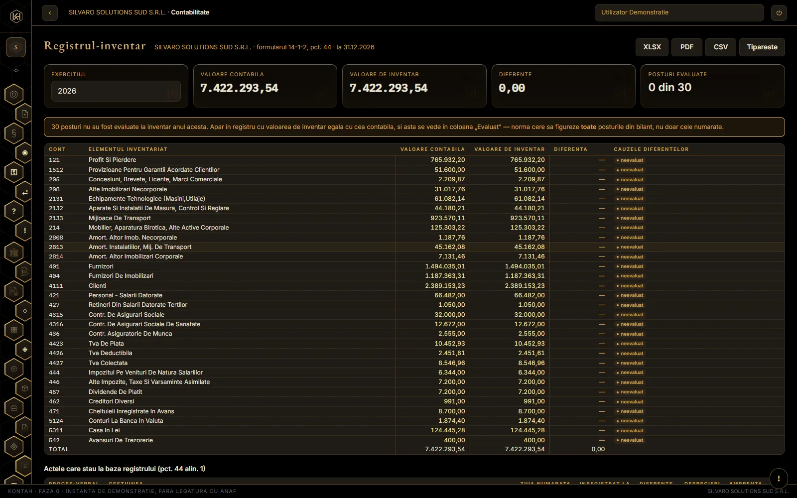This screenshot has height=498, width=797.
Task: Open the grid of dots hexagon icon
Action: click(x=14, y=330)
